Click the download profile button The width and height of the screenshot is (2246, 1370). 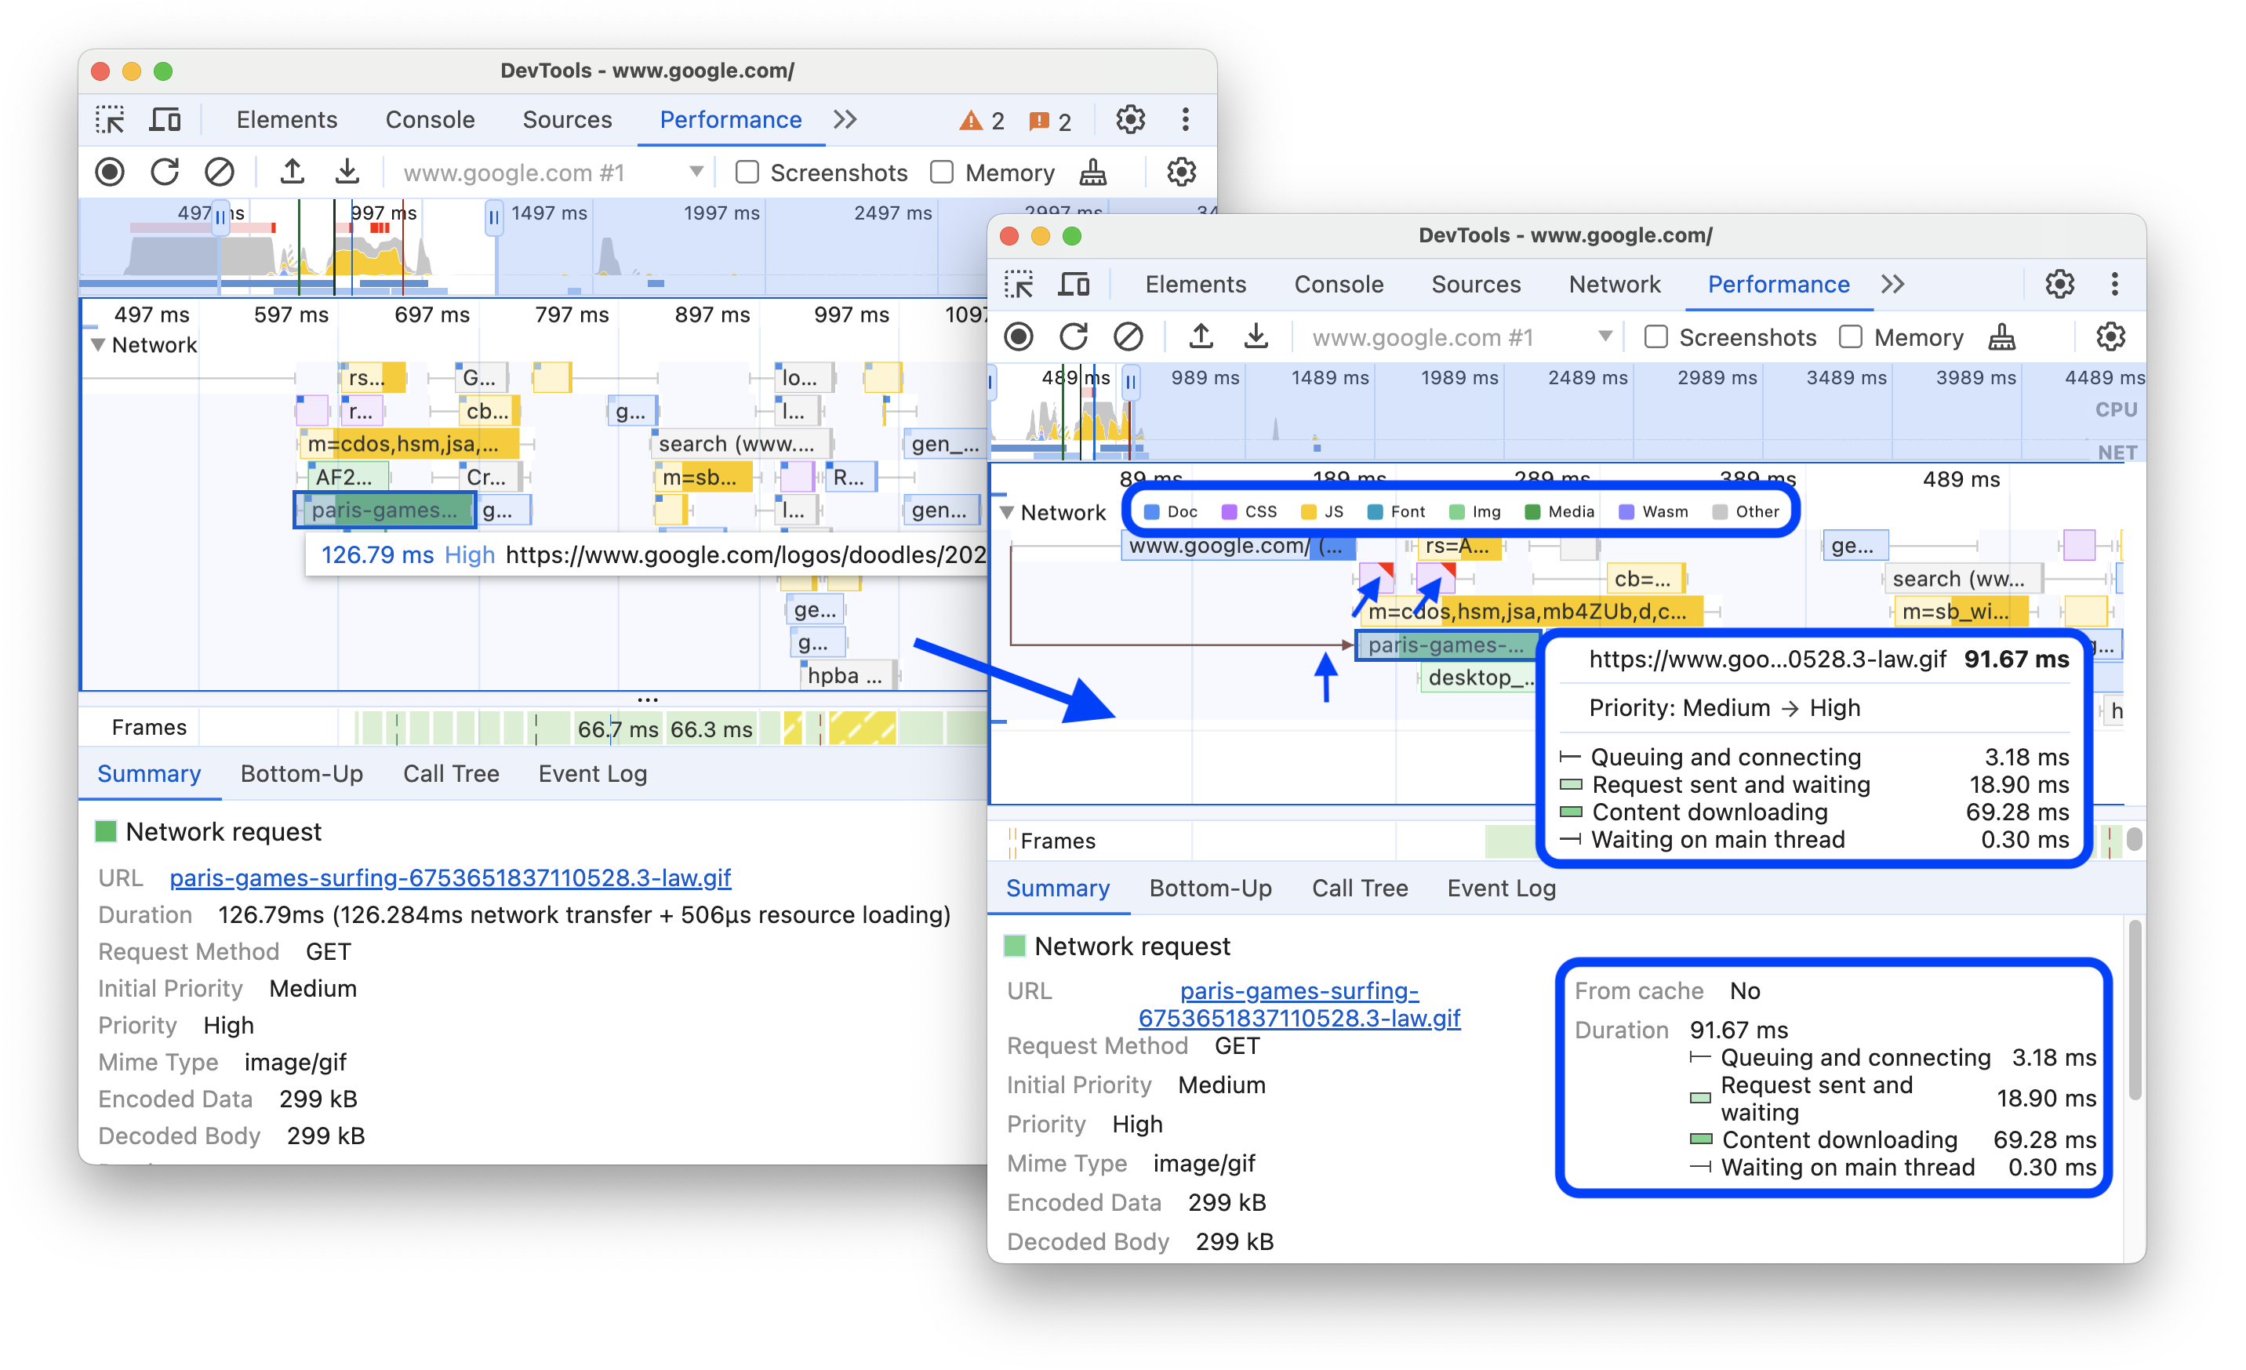[348, 173]
